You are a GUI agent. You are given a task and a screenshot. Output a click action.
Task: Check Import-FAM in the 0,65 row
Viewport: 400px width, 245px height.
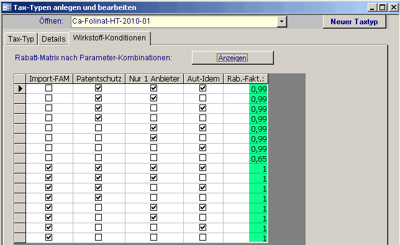(48, 158)
